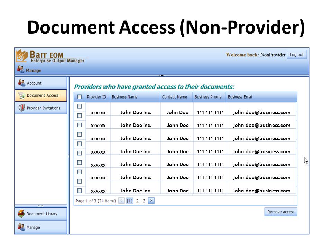Click the "Welcome back: NonProvider" text
This screenshot has height=249, width=332.
[x=256, y=55]
